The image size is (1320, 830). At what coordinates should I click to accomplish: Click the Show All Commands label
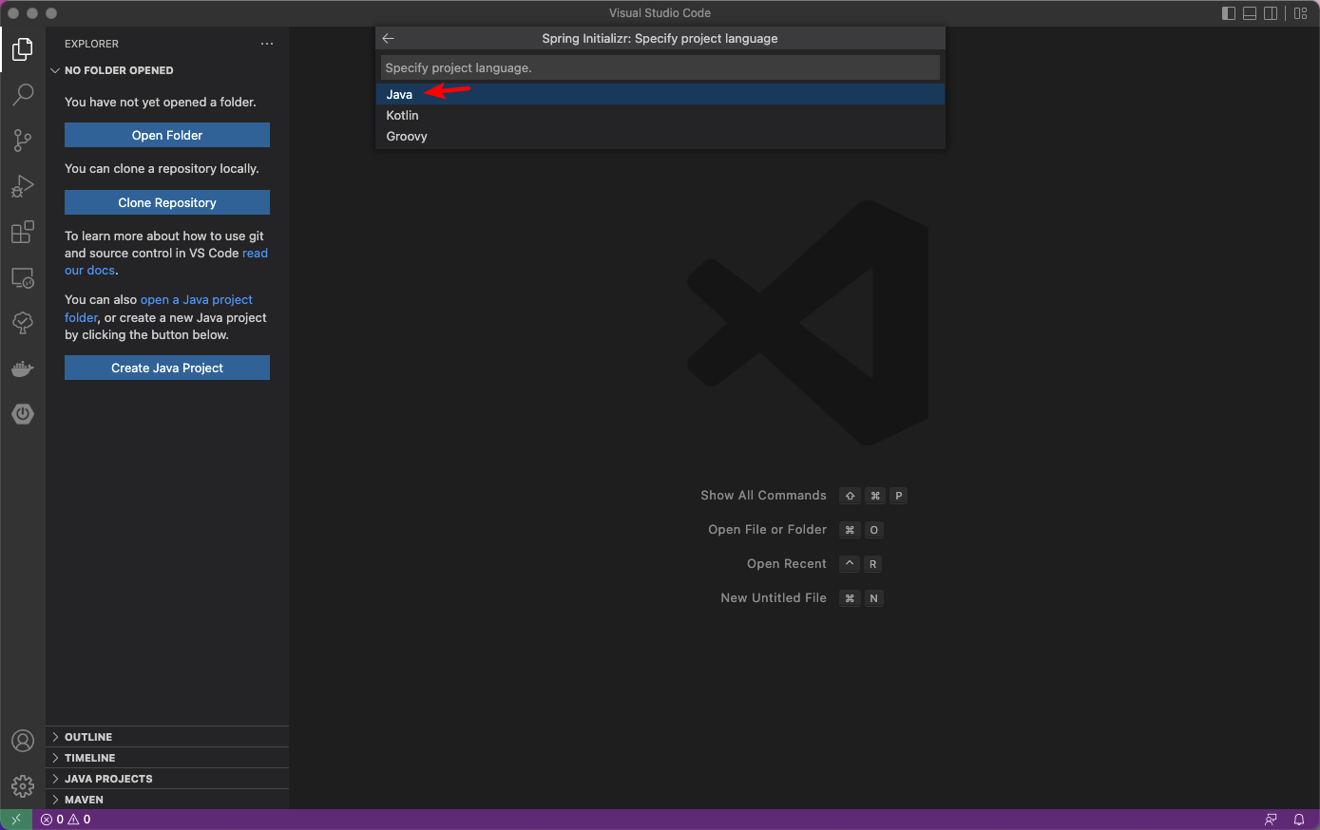pos(763,496)
